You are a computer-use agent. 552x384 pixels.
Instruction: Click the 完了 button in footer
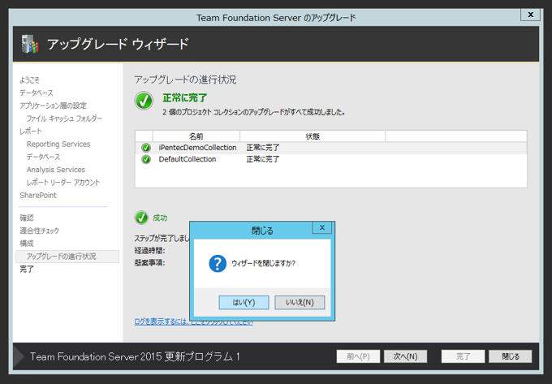click(463, 356)
